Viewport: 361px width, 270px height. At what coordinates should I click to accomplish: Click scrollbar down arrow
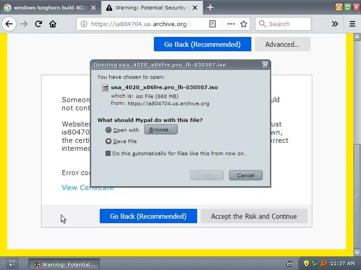(357, 252)
